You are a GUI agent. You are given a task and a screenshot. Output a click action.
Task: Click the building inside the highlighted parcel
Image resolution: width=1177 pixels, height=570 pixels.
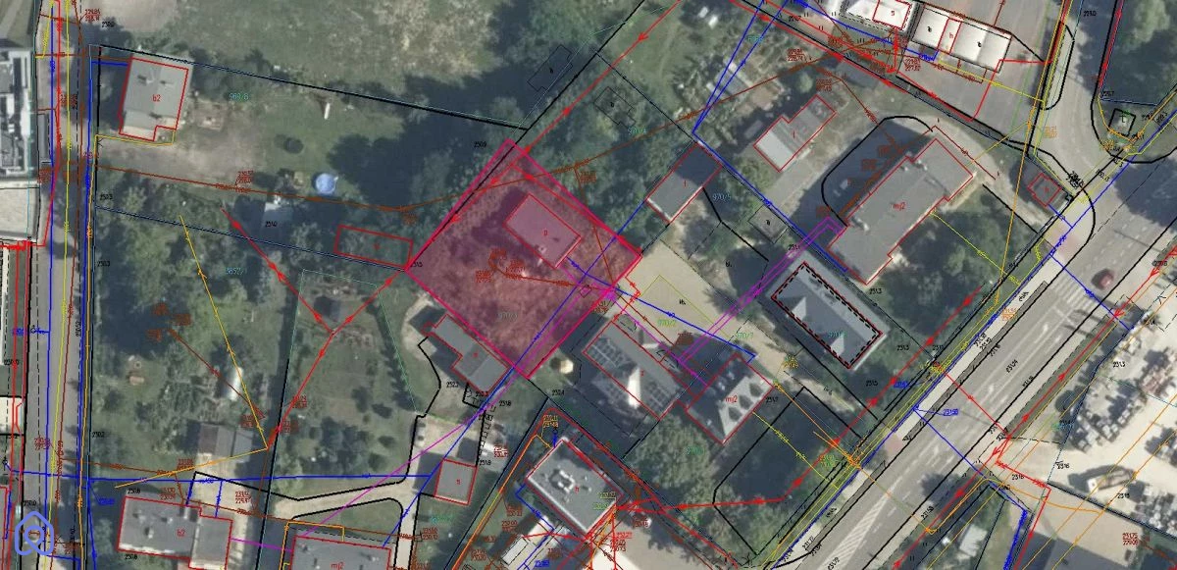pyautogui.click(x=542, y=230)
